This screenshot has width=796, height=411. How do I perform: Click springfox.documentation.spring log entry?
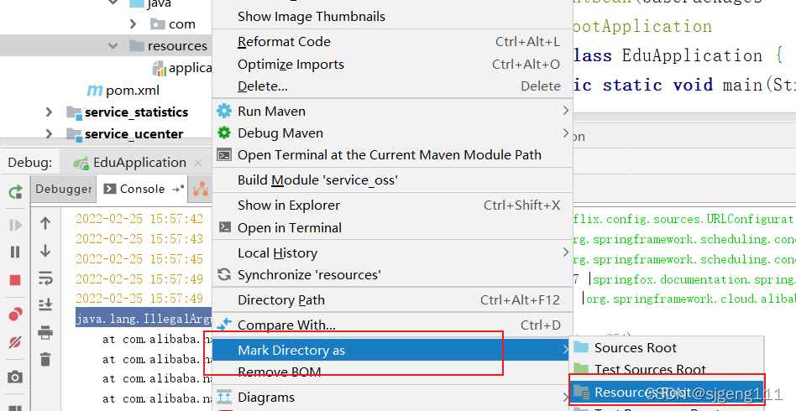click(694, 279)
